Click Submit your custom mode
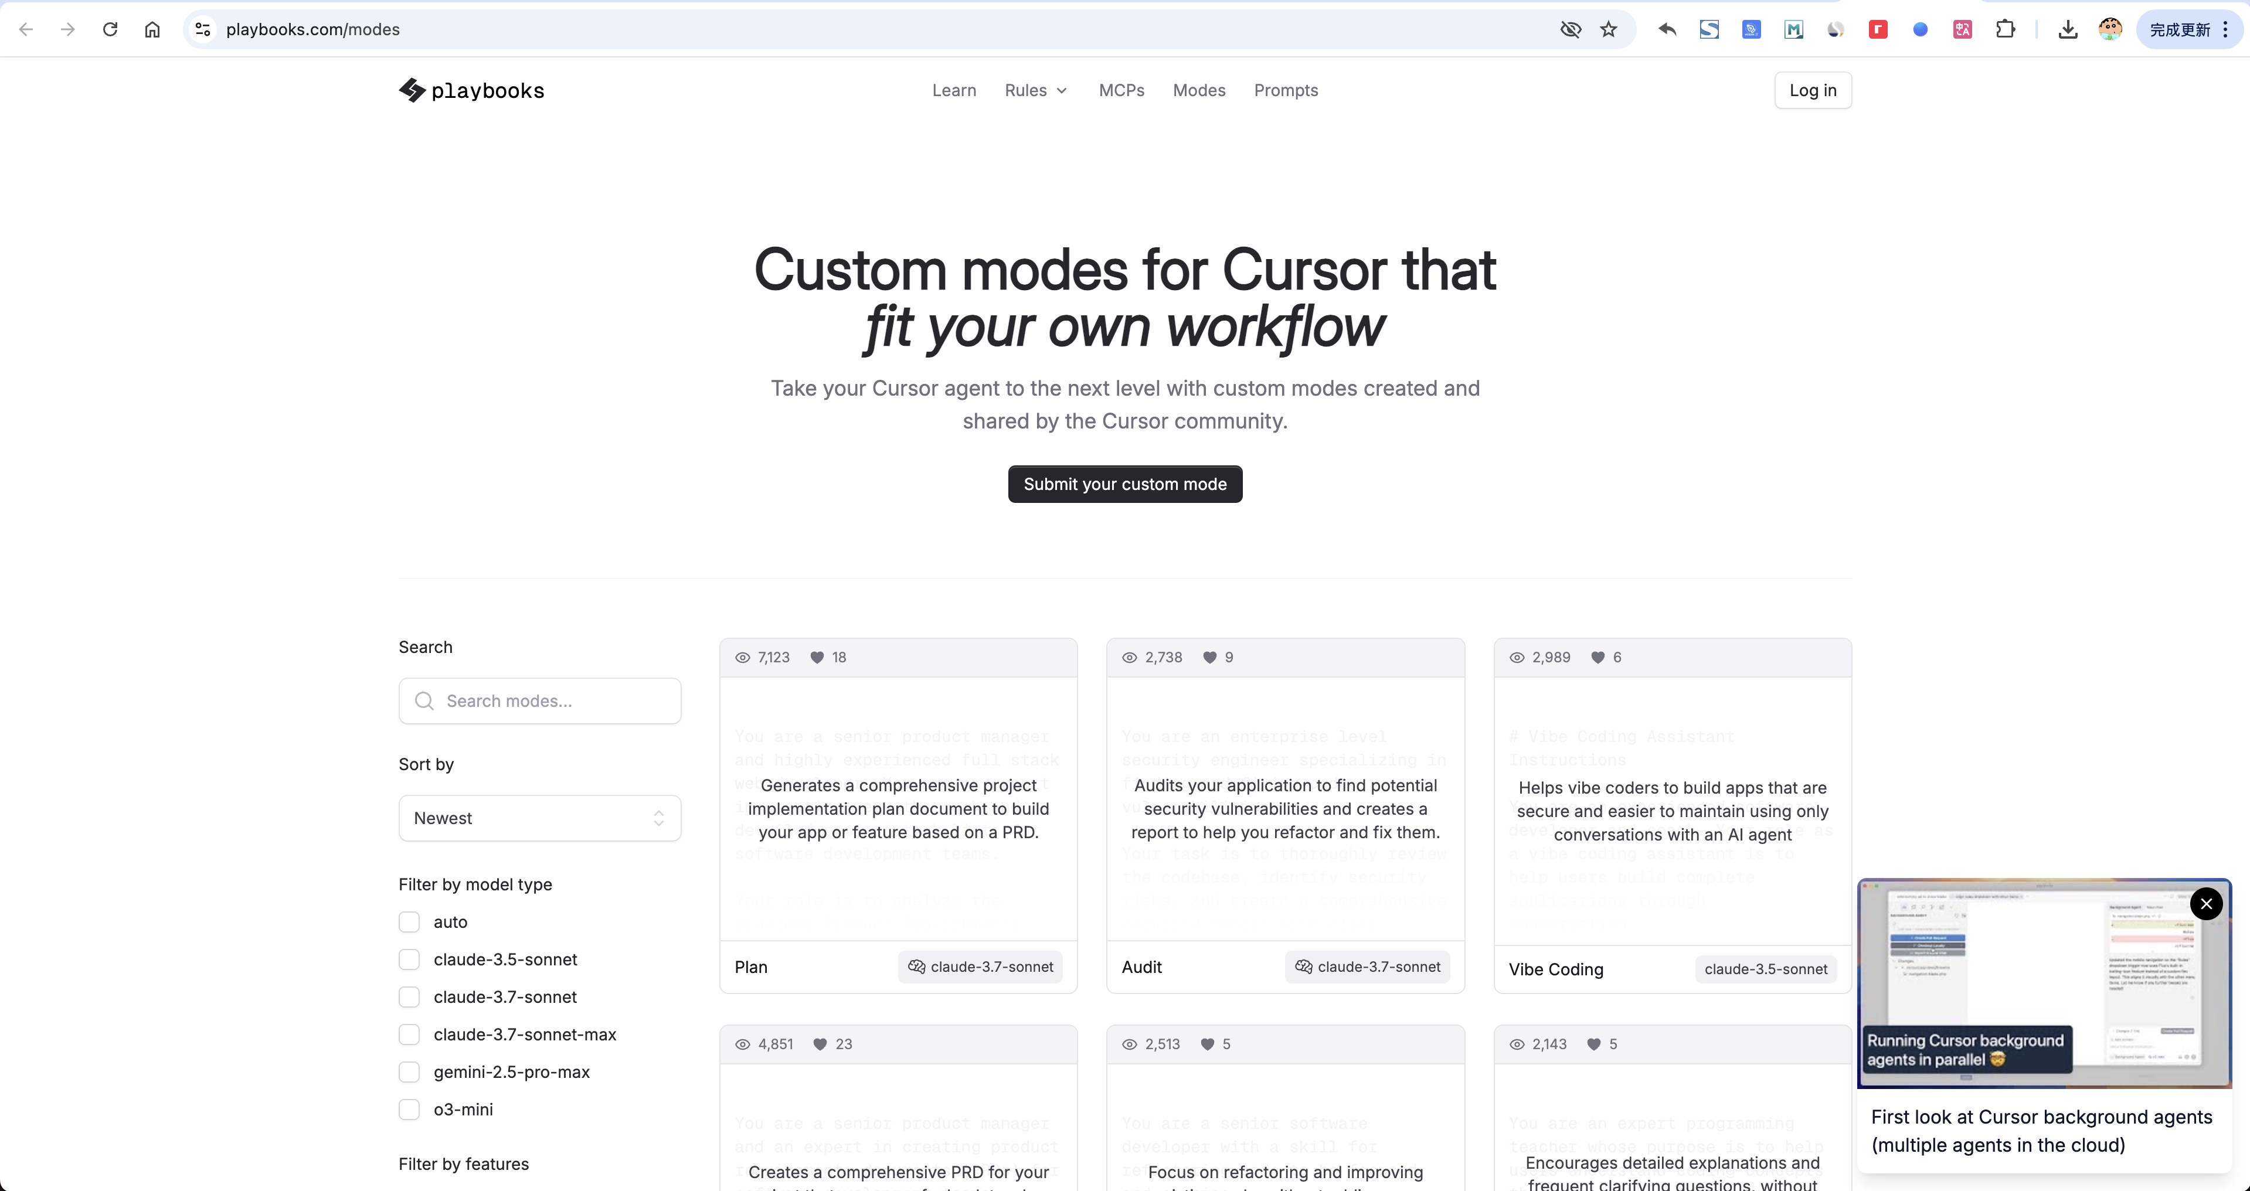 tap(1125, 484)
